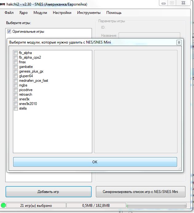Click Синхронизировать список игр button
This screenshot has height=213, width=194.
click(141, 191)
